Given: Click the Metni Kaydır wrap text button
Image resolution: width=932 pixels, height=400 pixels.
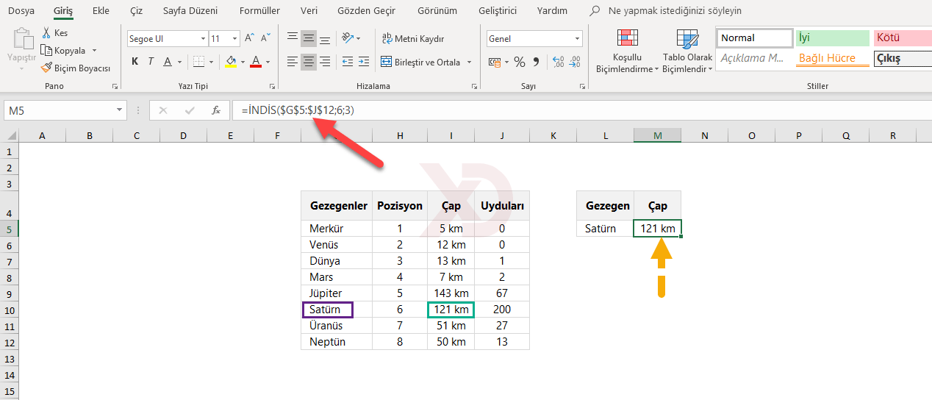Looking at the screenshot, I should click(x=413, y=38).
